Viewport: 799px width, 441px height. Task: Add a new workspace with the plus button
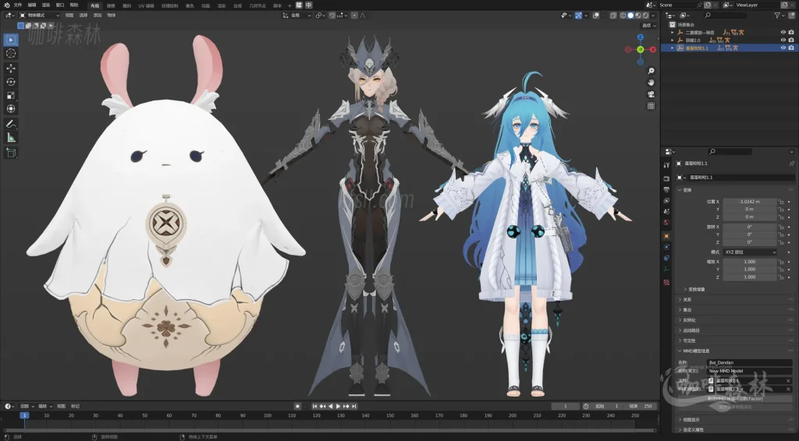pos(289,5)
